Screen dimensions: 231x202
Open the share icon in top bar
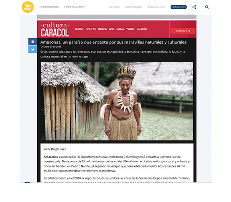click(194, 7)
